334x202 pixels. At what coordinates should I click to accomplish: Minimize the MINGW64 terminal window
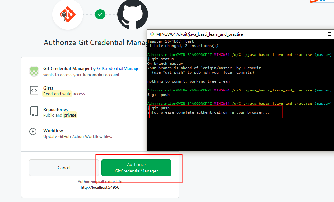tap(315, 34)
